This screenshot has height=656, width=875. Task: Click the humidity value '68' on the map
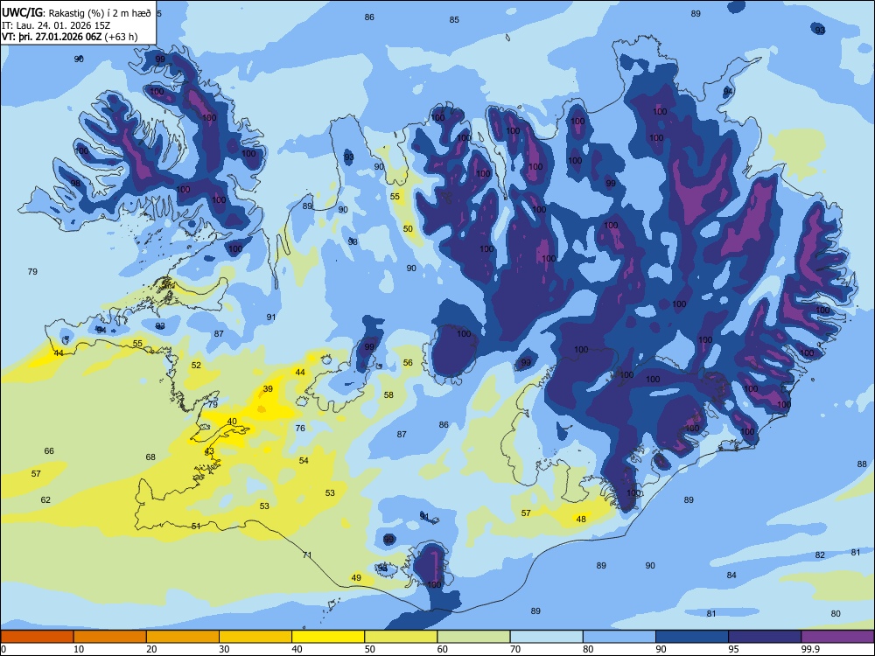(x=150, y=457)
